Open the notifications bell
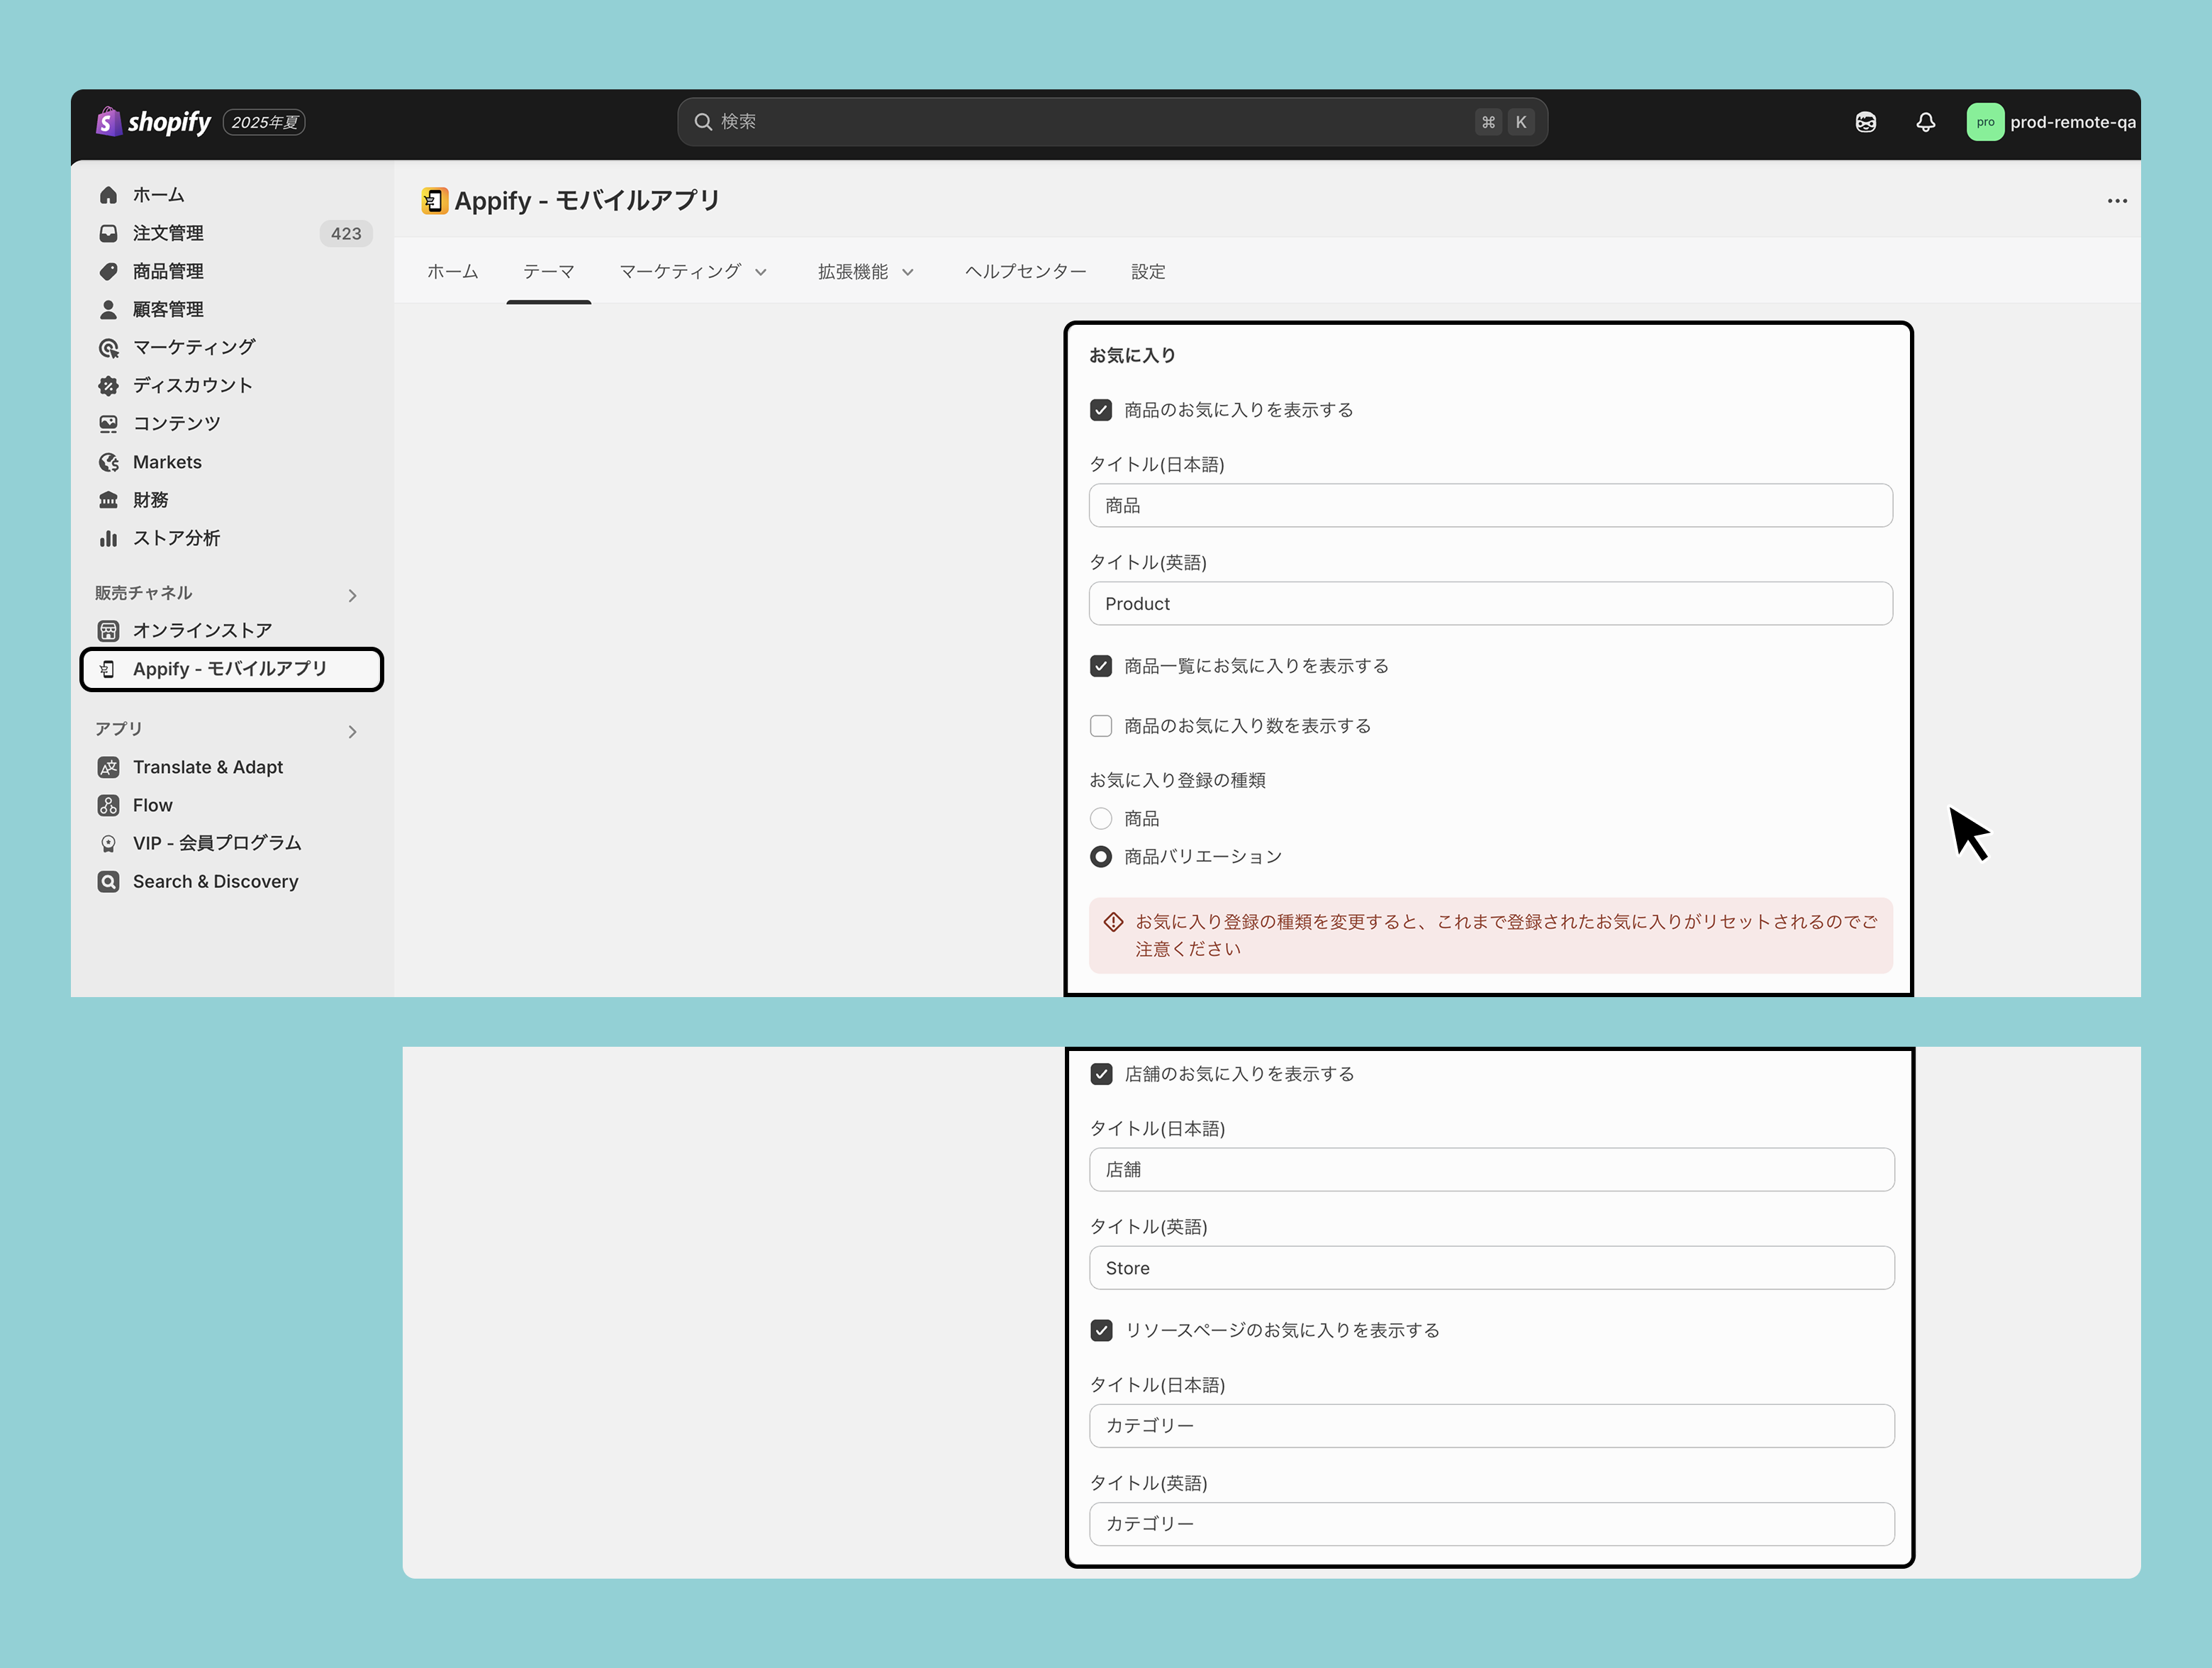The width and height of the screenshot is (2212, 1668). point(1925,122)
